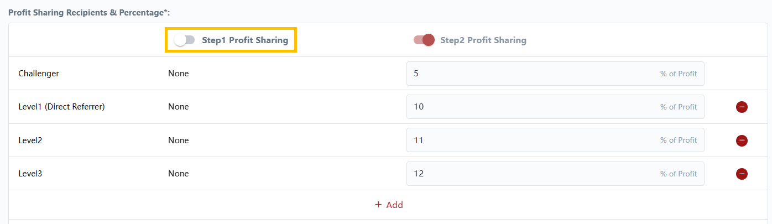This screenshot has height=224, width=772.
Task: Click the plus icon beside Add
Action: coord(378,205)
